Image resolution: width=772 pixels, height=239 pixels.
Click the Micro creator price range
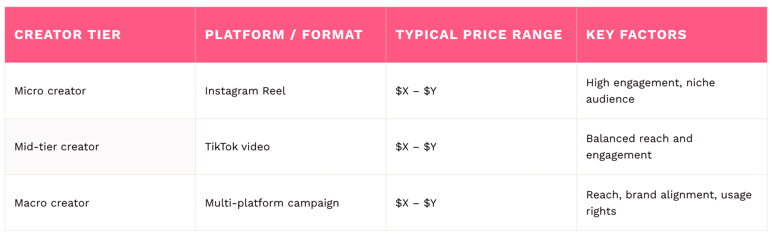(x=416, y=91)
